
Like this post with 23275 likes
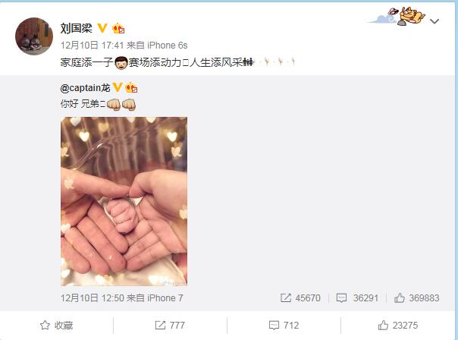[x=398, y=325]
